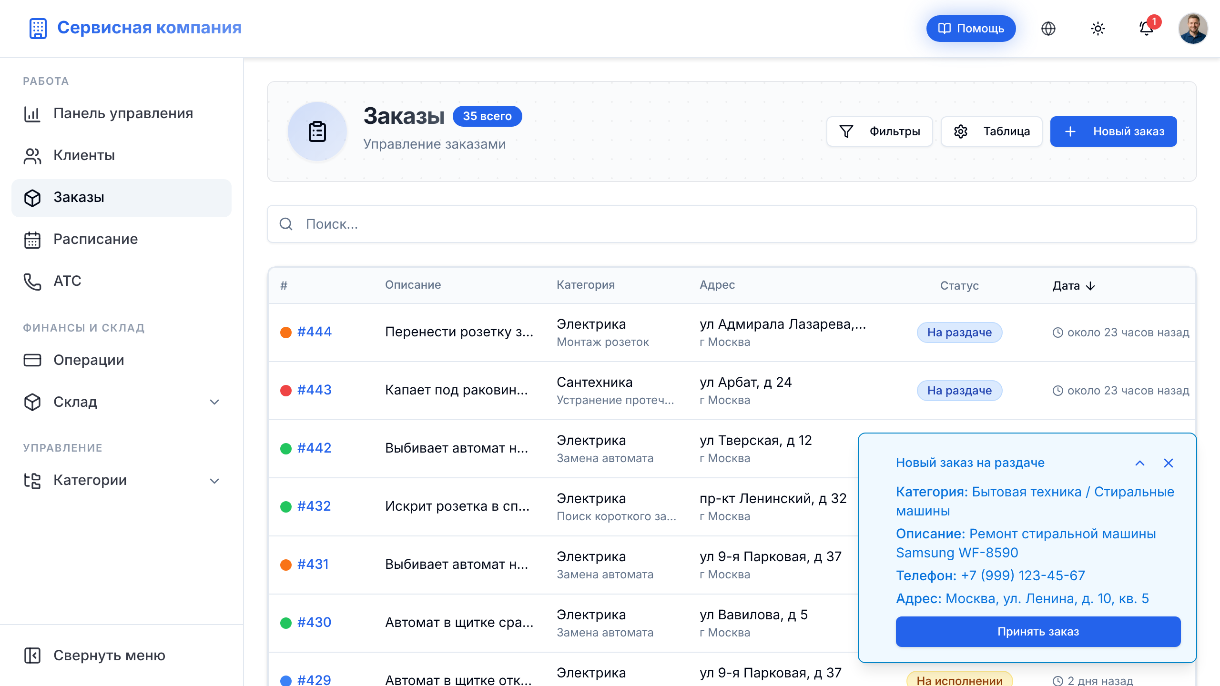1220x686 pixels.
Task: Click the Статус column header
Action: [x=959, y=286]
